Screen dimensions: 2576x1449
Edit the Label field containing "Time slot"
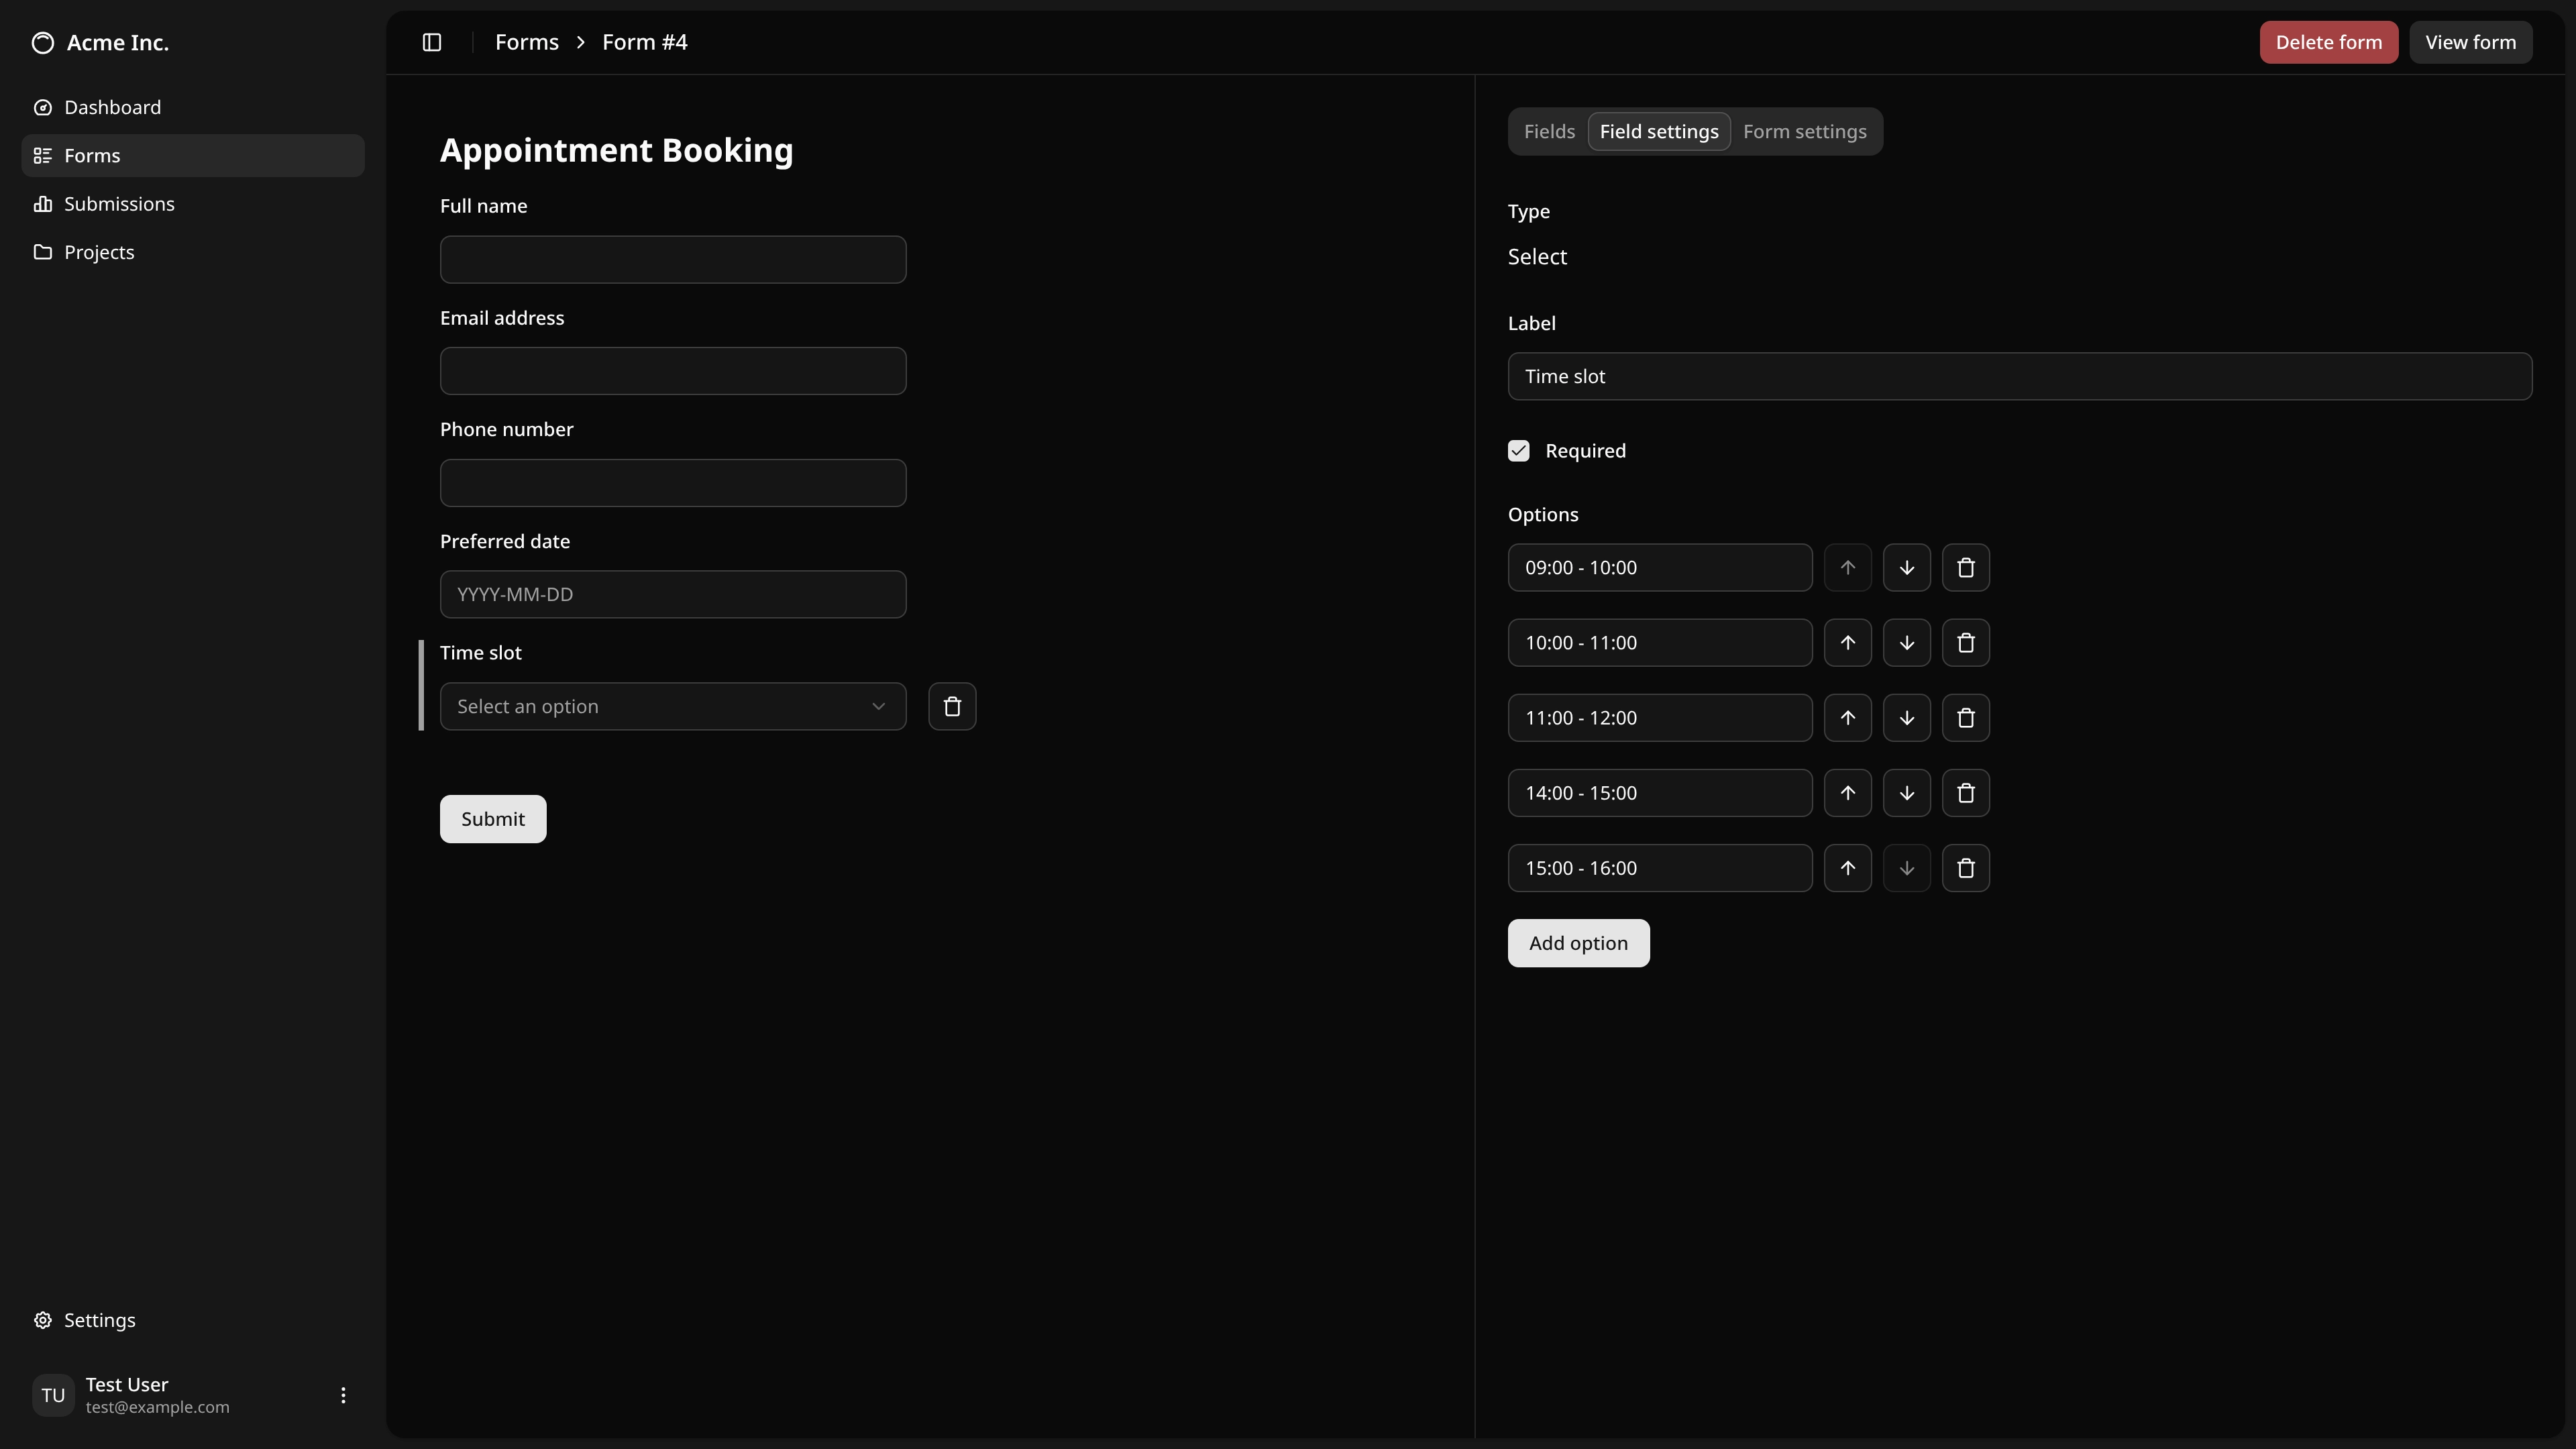[2019, 376]
